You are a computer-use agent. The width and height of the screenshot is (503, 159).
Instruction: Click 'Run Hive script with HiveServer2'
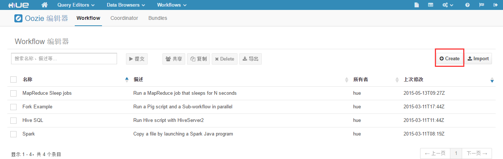click(x=169, y=120)
